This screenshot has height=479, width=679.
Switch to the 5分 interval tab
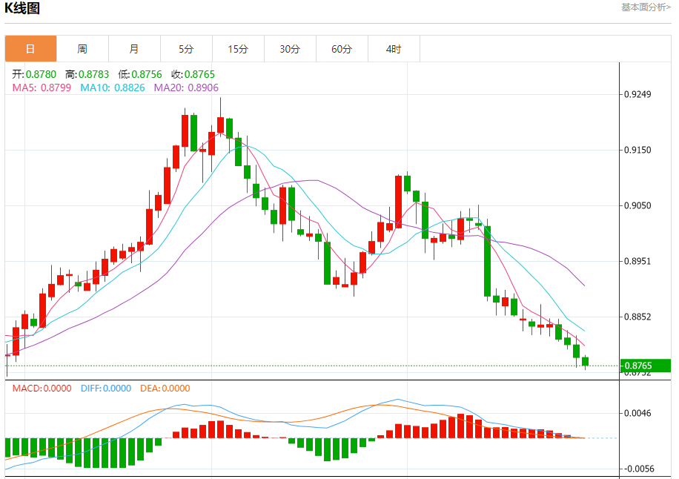[186, 49]
